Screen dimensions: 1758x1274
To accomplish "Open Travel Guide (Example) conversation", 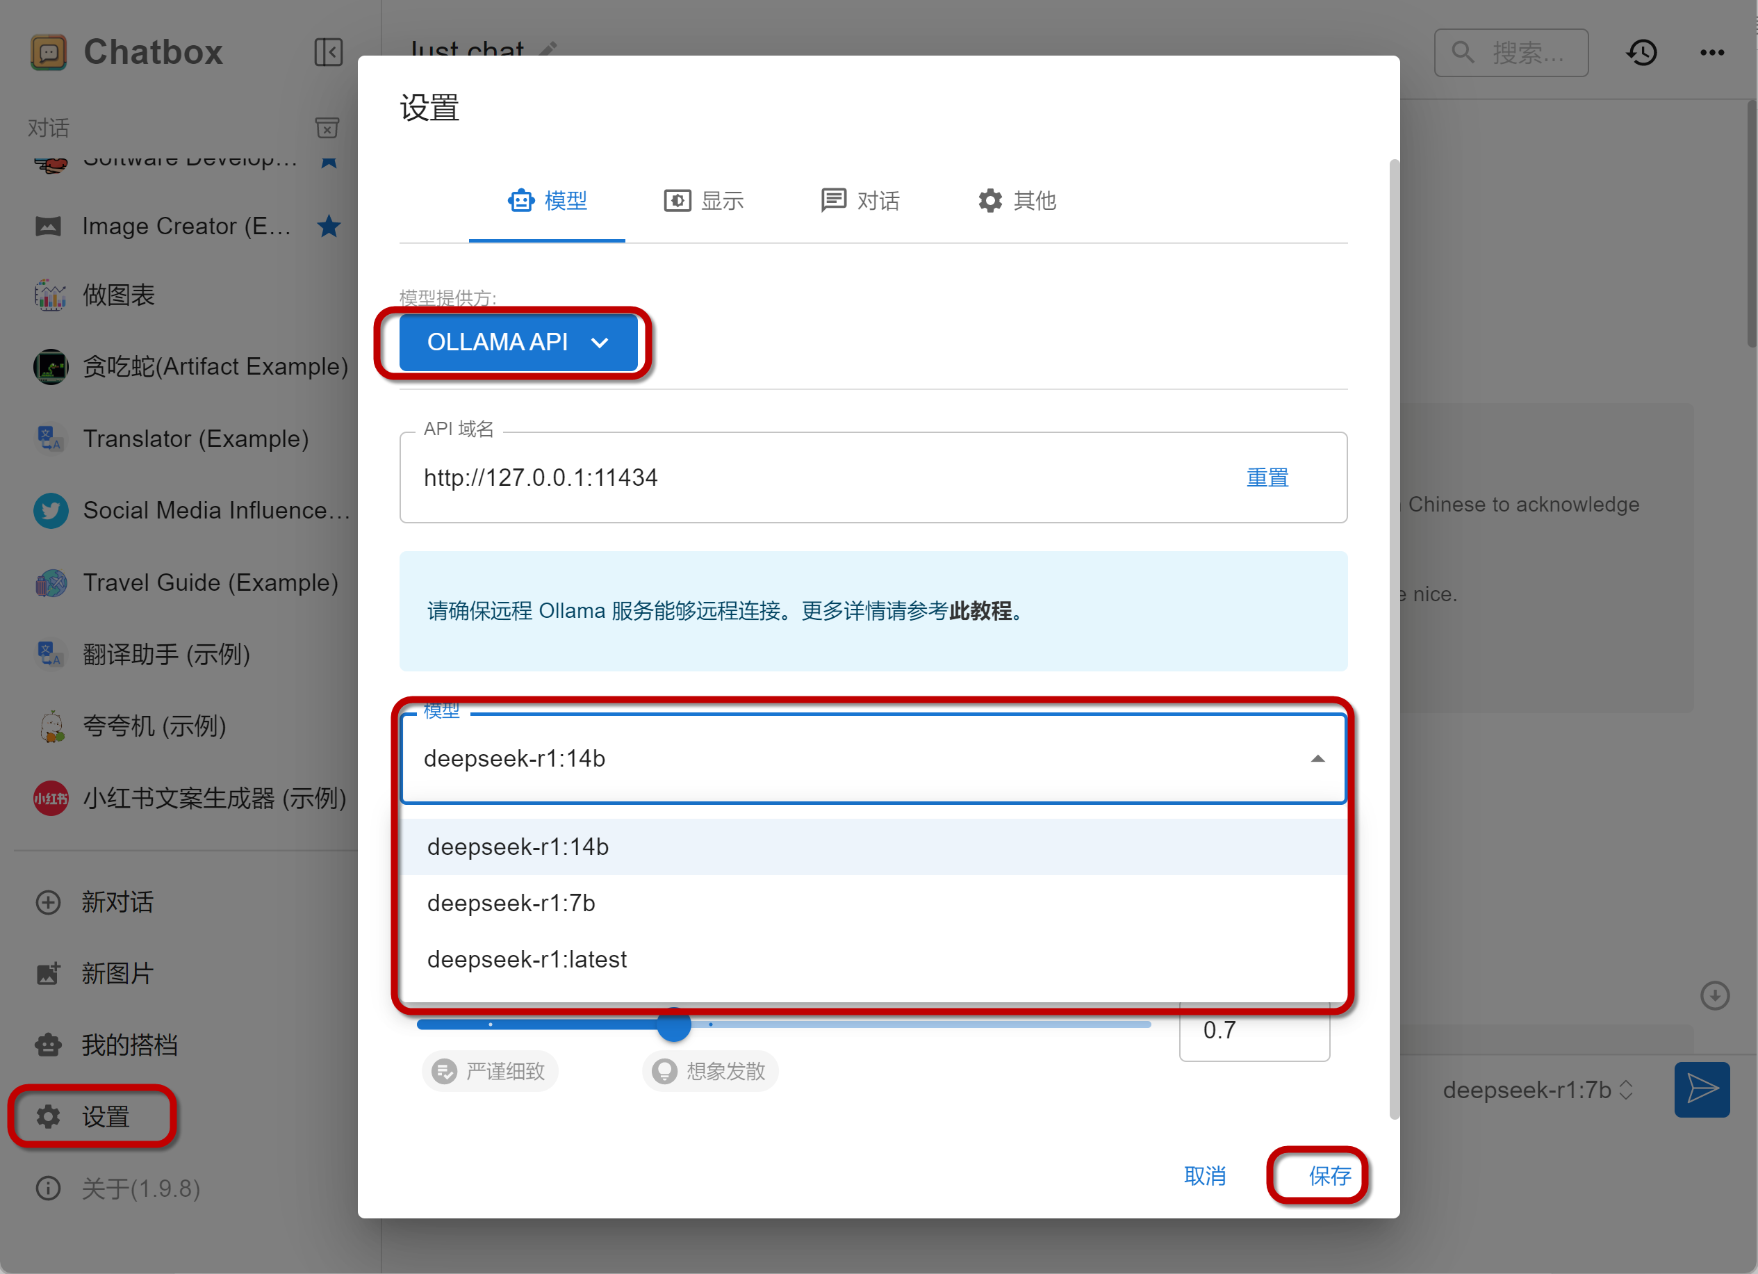I will click(190, 582).
